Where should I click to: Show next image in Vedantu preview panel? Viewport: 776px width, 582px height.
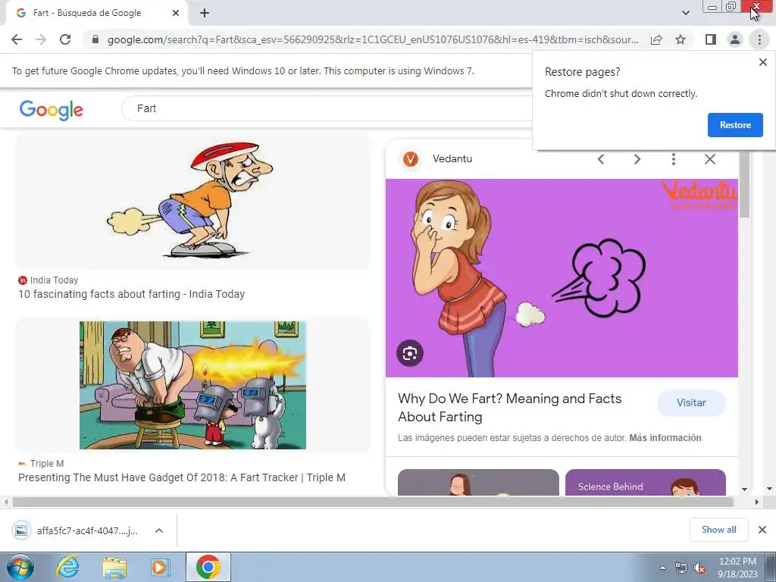pos(637,159)
